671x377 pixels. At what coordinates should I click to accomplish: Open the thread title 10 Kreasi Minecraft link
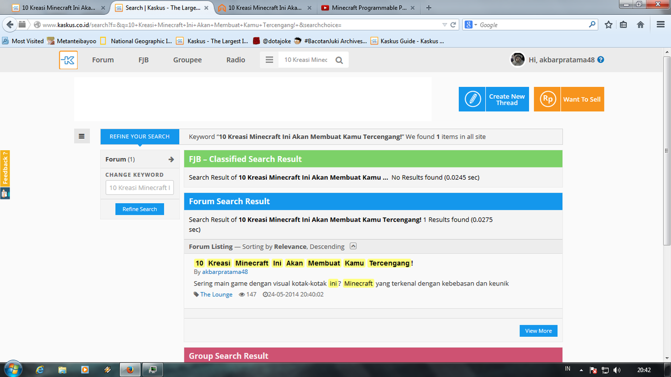point(304,263)
